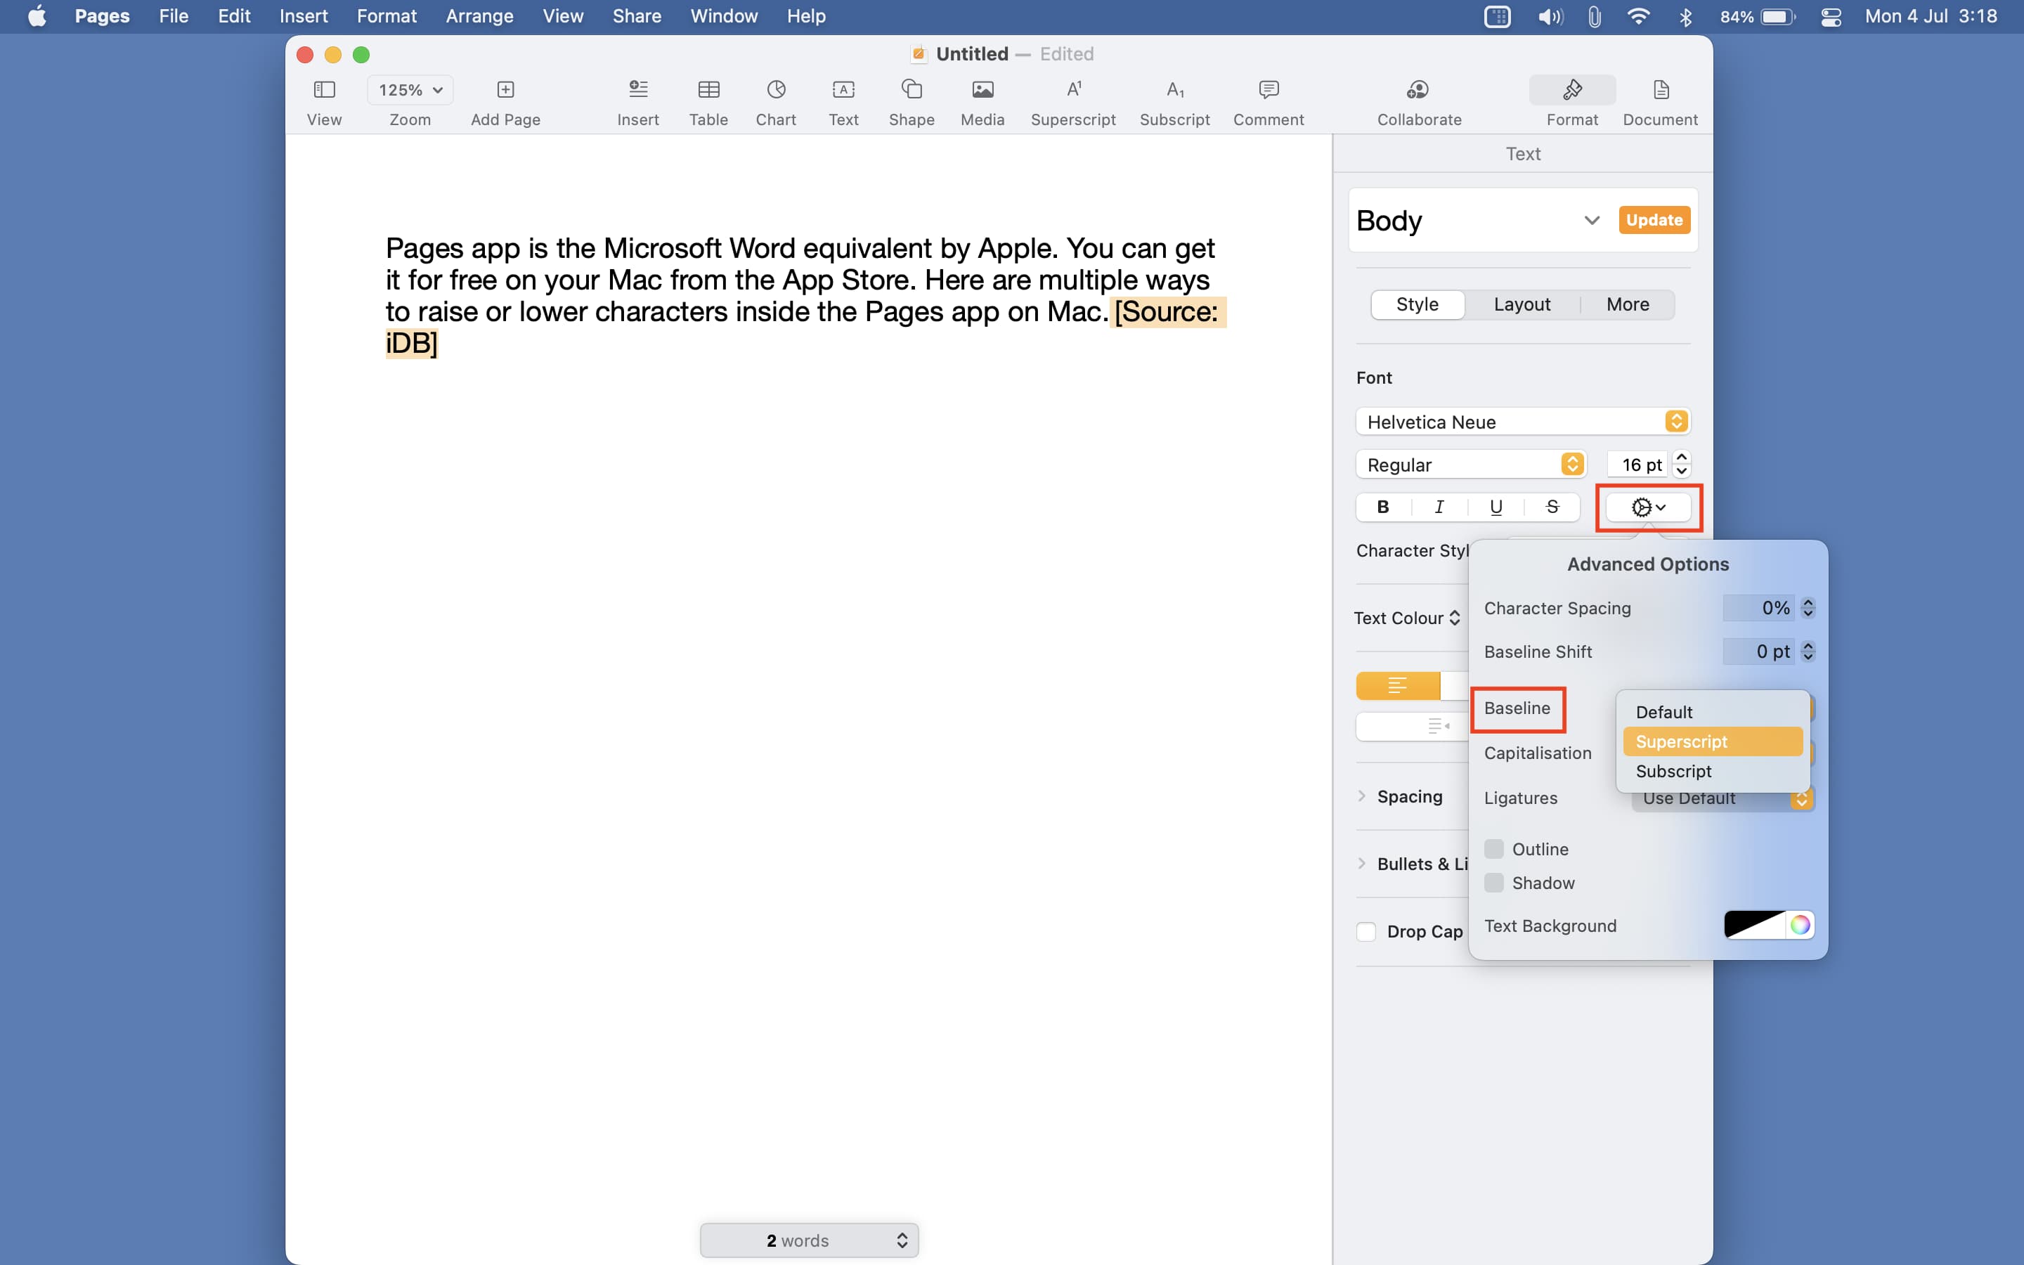Screen dimensions: 2024x1265
Task: Click the Wi-Fi menu bar icon
Action: pyautogui.click(x=1637, y=17)
